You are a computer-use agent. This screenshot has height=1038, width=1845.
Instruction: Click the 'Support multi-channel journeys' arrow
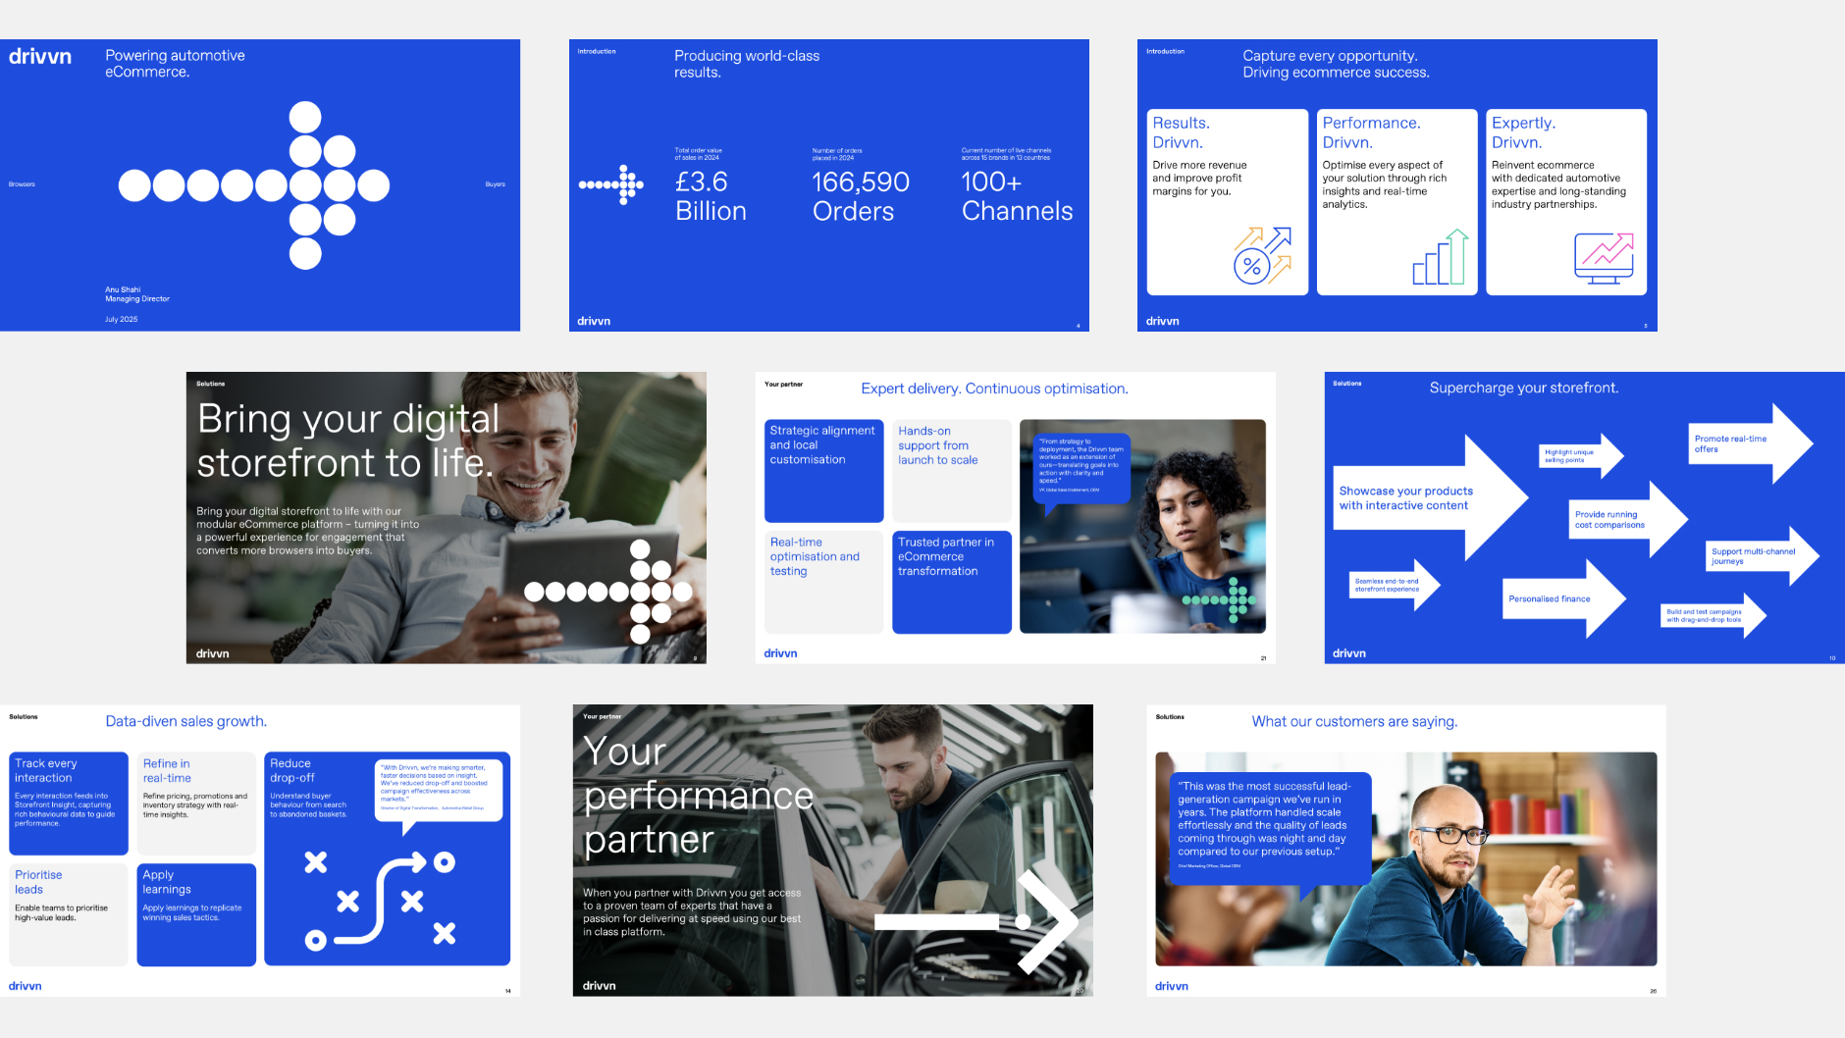[1763, 556]
